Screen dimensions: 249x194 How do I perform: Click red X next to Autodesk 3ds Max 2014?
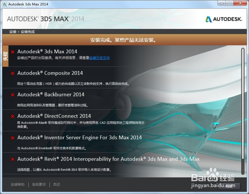(13, 52)
